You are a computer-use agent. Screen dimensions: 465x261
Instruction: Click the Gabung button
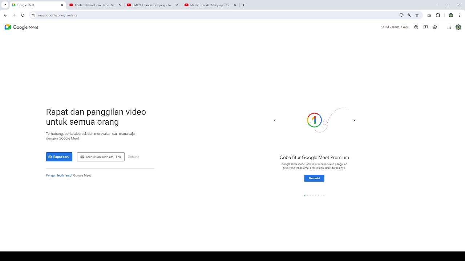(x=134, y=157)
